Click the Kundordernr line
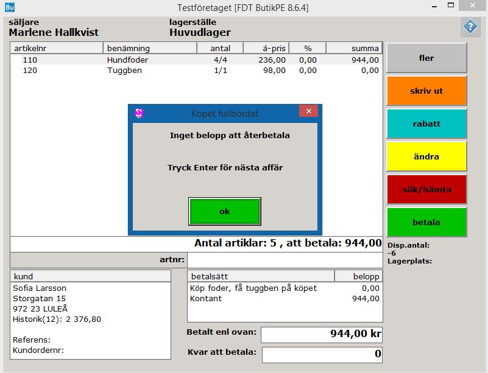 coord(38,350)
